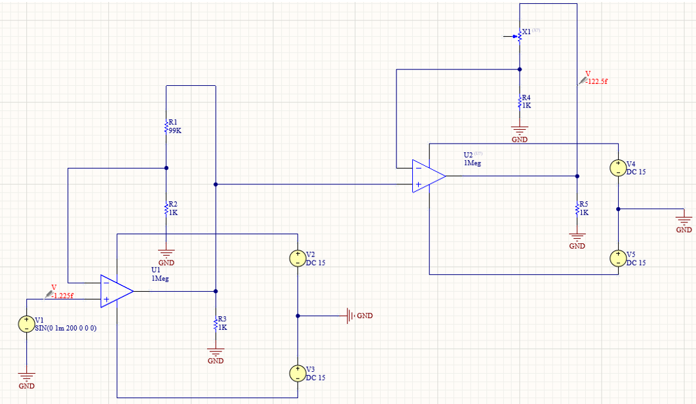Select resistor R2 1K symbol
This screenshot has height=404, width=696.
click(x=166, y=209)
